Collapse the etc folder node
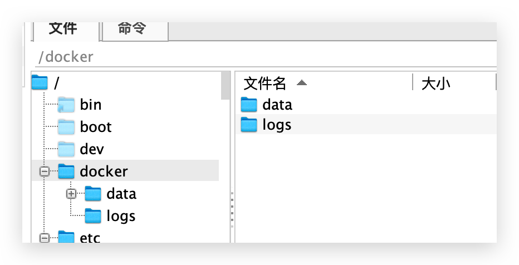This screenshot has height=265, width=519. coord(44,238)
